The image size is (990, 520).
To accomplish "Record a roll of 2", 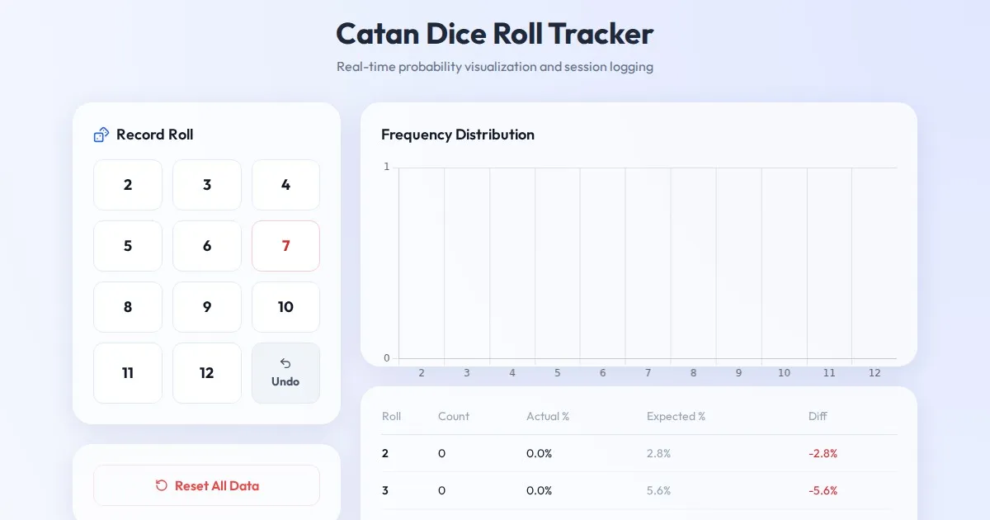I will [x=128, y=185].
